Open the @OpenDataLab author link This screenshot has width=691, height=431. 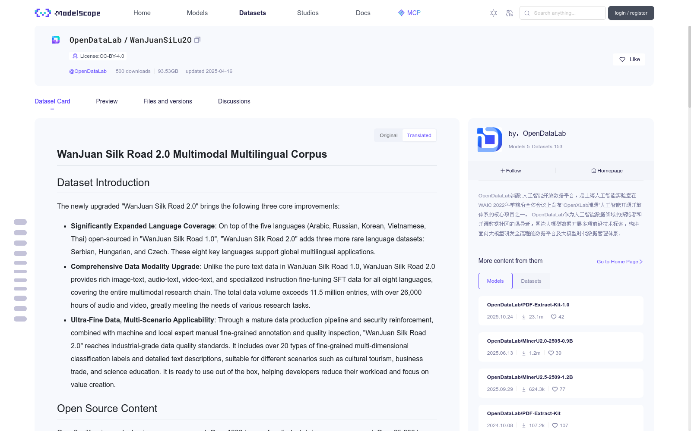(x=88, y=71)
